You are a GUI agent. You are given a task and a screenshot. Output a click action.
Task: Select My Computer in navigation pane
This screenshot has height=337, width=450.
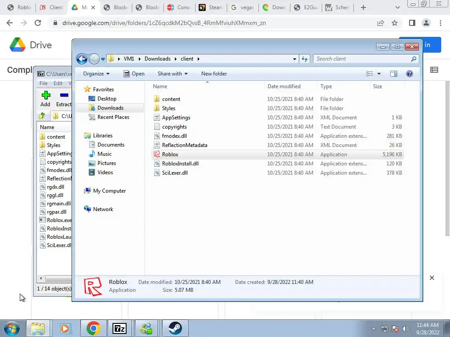[109, 191]
